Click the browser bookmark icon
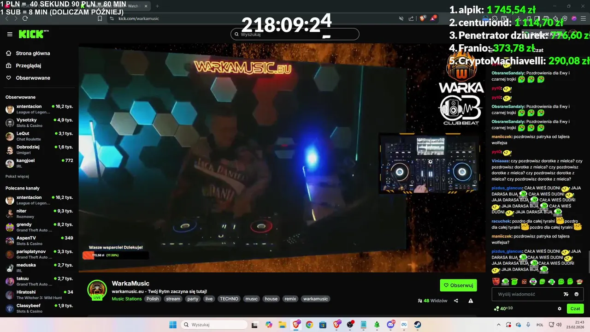 100,18
